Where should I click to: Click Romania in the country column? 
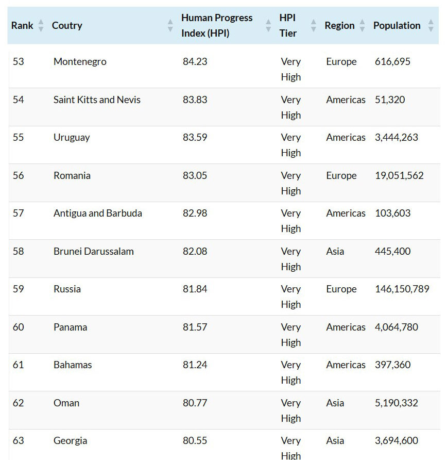tap(72, 175)
